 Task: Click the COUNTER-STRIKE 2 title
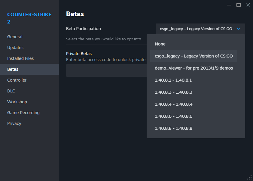[x=29, y=18]
